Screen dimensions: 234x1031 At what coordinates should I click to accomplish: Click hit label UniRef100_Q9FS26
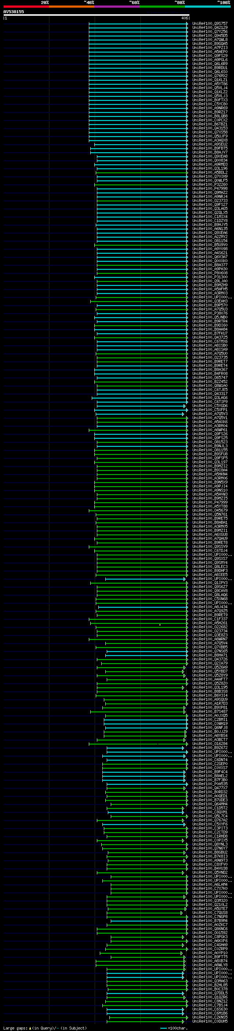pyautogui.click(x=210, y=434)
